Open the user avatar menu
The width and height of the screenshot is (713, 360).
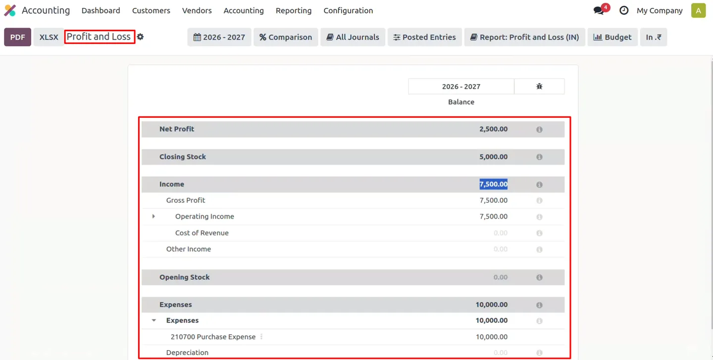tap(698, 10)
